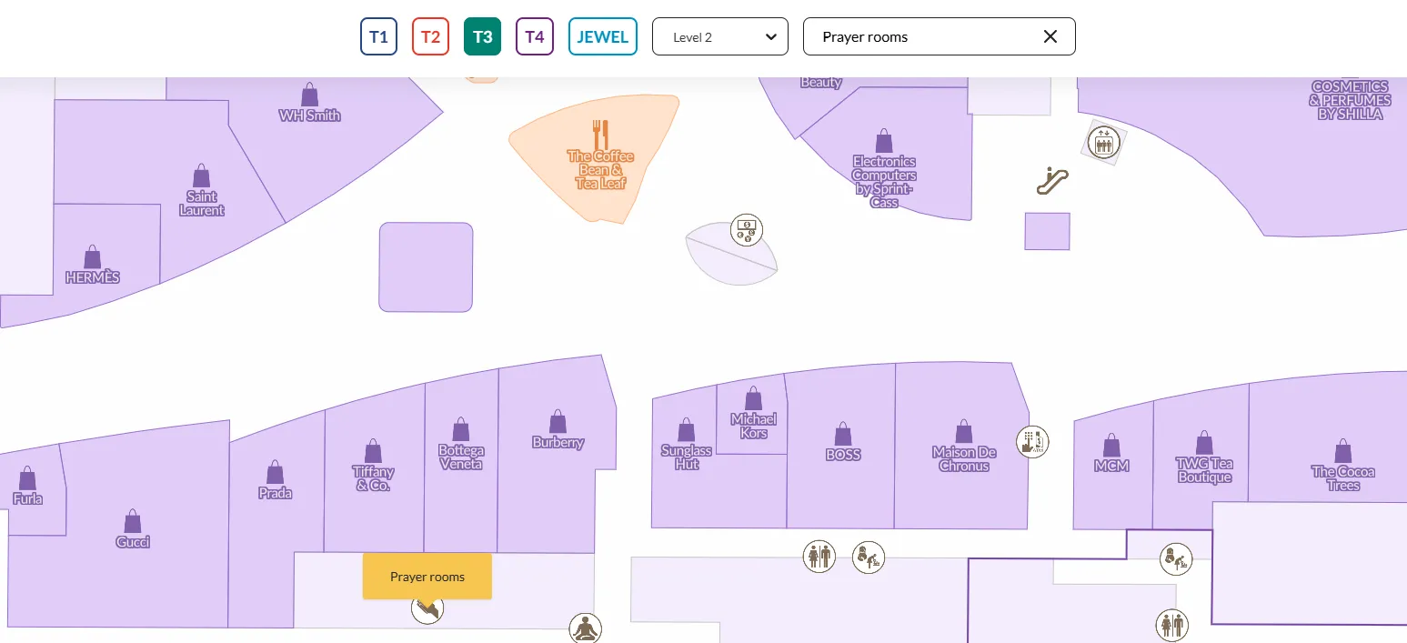The width and height of the screenshot is (1407, 643).
Task: Click the yellow Prayer rooms tooltip
Action: point(427,577)
